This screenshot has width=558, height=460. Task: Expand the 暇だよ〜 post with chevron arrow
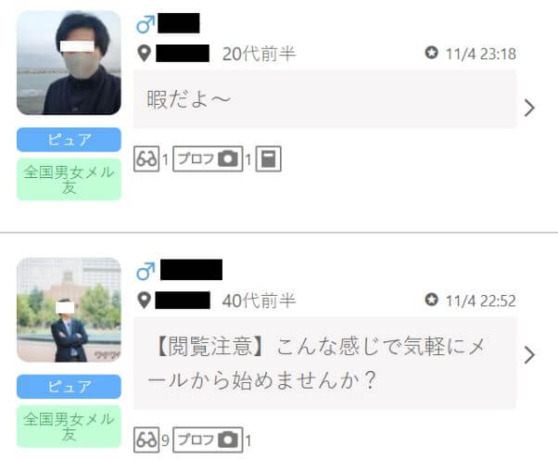coord(529,108)
